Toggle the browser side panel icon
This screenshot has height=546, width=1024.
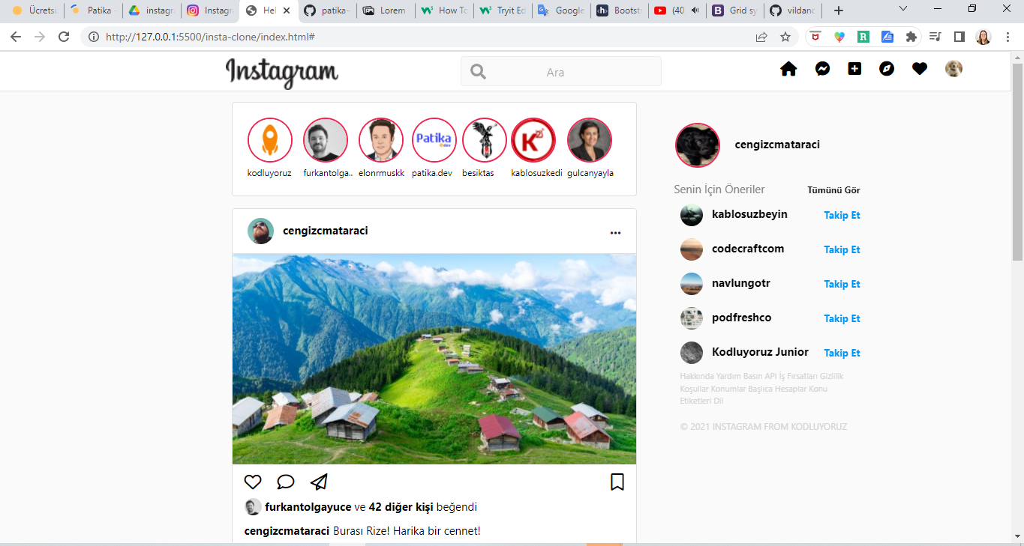click(959, 37)
